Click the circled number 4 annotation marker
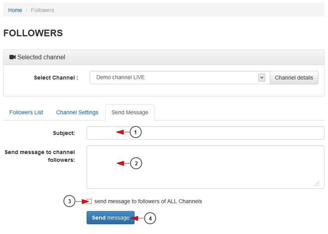 point(150,218)
